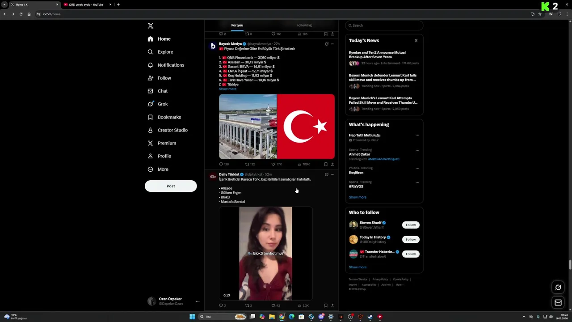Share the Daily Türkist post
Viewport: 572px width, 322px height.
click(x=332, y=305)
